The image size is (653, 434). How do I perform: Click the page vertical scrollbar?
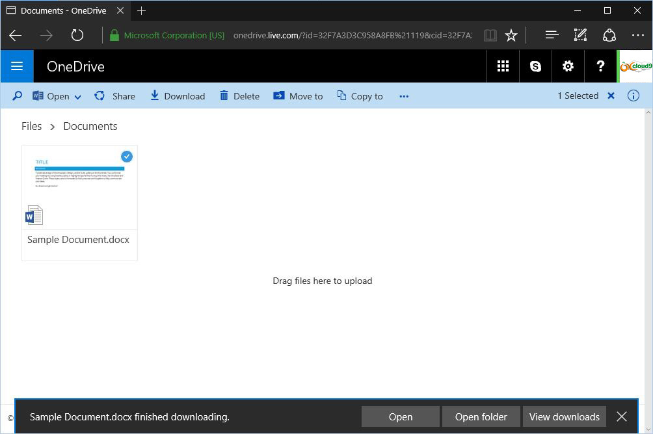coord(648,270)
